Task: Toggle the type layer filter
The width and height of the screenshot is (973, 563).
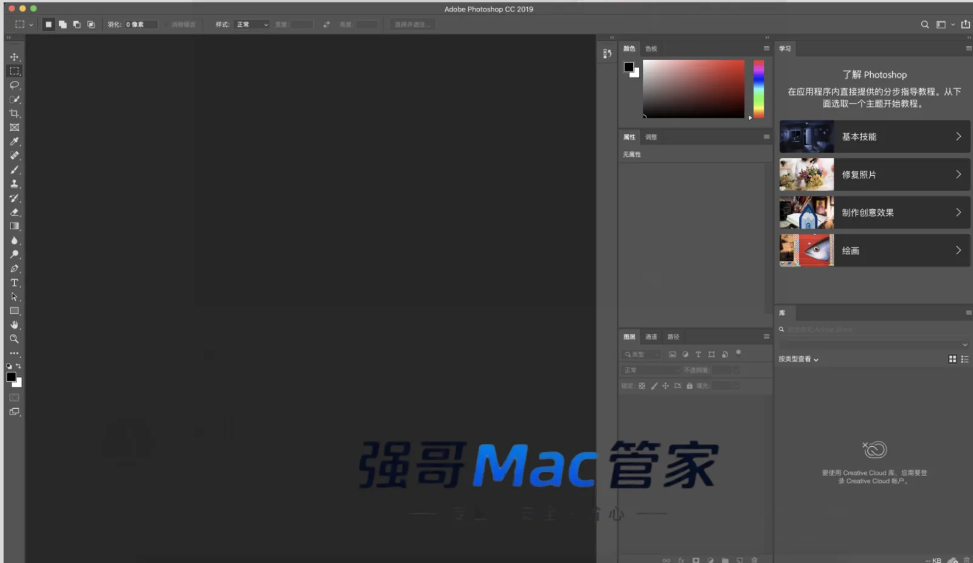Action: pos(698,354)
